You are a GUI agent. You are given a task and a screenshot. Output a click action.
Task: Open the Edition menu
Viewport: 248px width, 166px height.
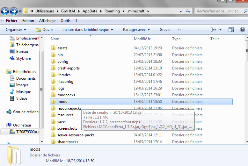point(28,21)
